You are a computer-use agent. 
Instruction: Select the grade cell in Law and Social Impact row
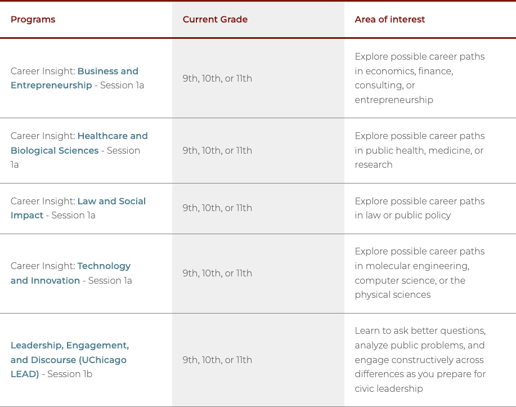click(217, 208)
